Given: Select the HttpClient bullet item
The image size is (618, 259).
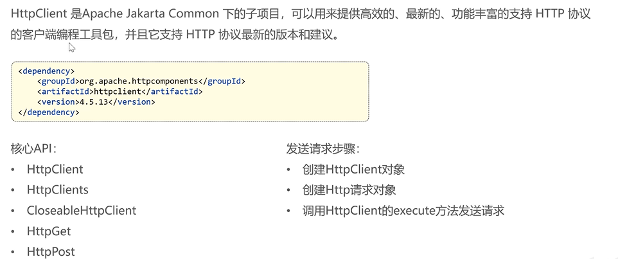Looking at the screenshot, I should 55,170.
